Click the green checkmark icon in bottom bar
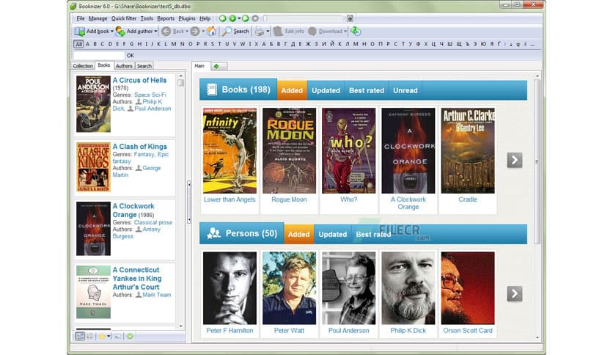The width and height of the screenshot is (613, 355). [130, 336]
